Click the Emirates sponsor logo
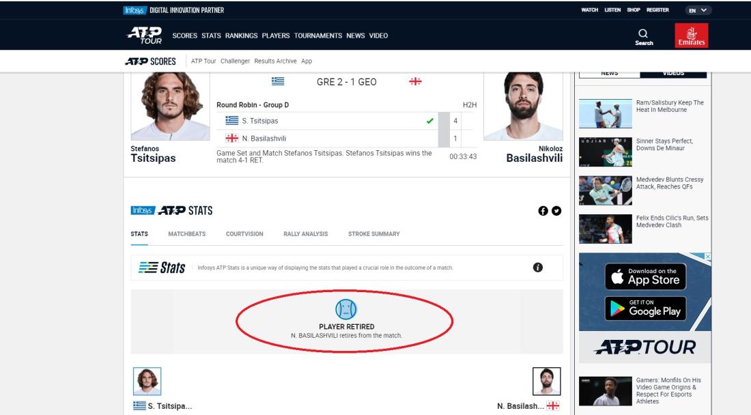Image resolution: width=751 pixels, height=415 pixels. pyautogui.click(x=691, y=35)
